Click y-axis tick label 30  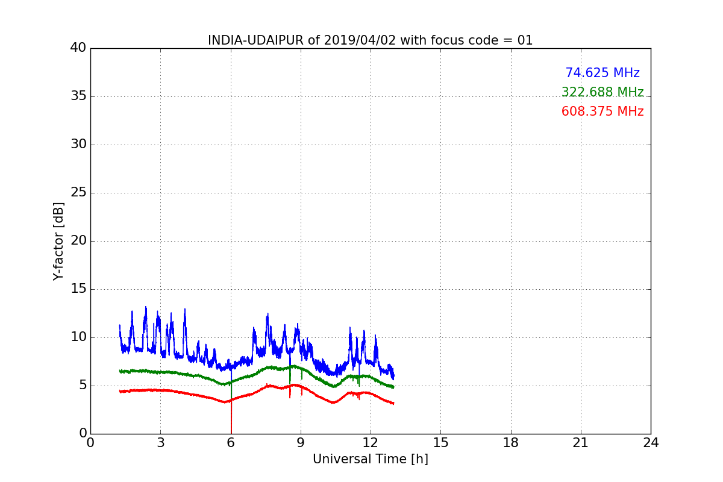[x=78, y=145]
